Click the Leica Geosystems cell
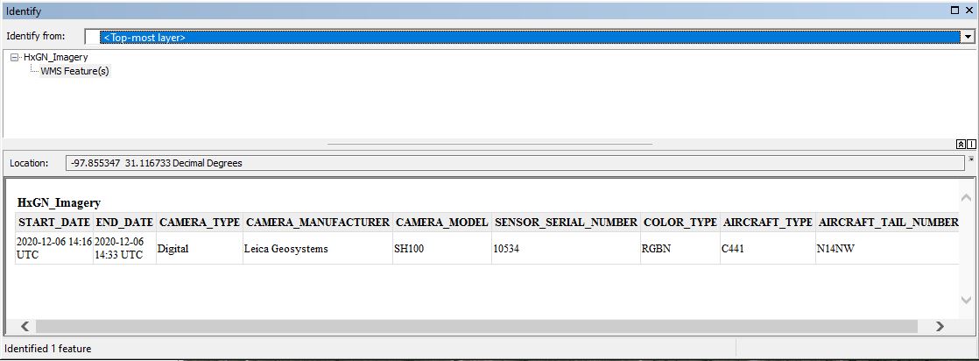This screenshot has height=361, width=979. coord(286,249)
